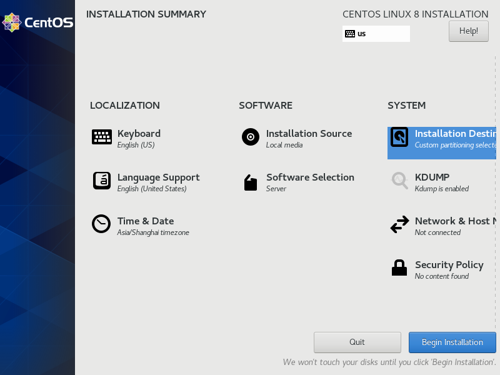Screen dimensions: 500x375
Task: Click the Security Policy padlock icon
Action: point(399,267)
